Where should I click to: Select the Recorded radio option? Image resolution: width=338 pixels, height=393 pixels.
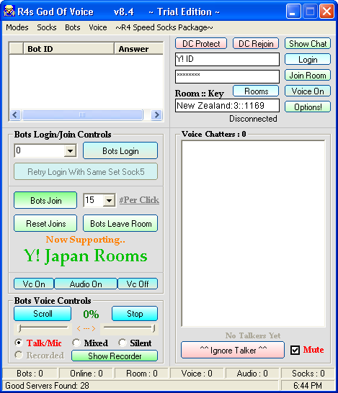[19, 355]
